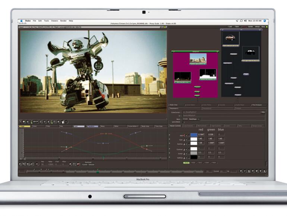The height and width of the screenshot is (216, 287).
Task: Open the Tools menu
Action: pyautogui.click(x=47, y=21)
